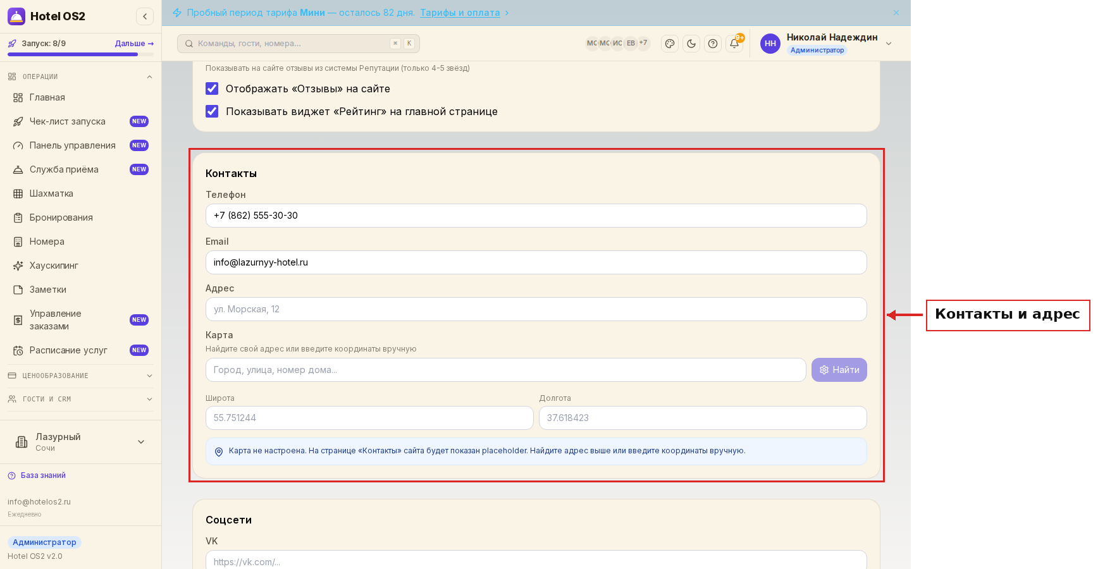Collapse sidebar with arrow button
The image size is (1105, 569).
[x=145, y=16]
